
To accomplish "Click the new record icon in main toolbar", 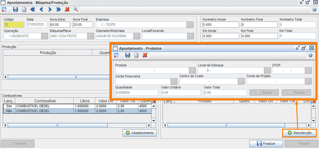I will pos(24,9).
